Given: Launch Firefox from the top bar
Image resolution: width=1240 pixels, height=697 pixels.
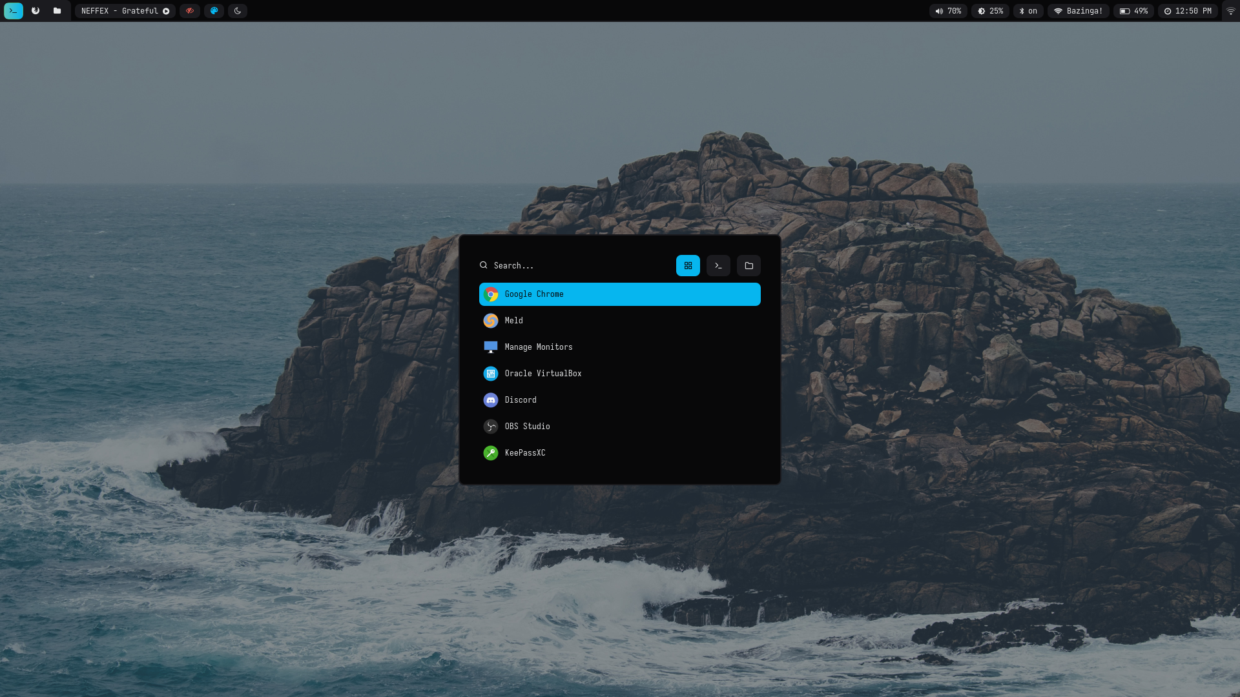Looking at the screenshot, I should coord(36,11).
